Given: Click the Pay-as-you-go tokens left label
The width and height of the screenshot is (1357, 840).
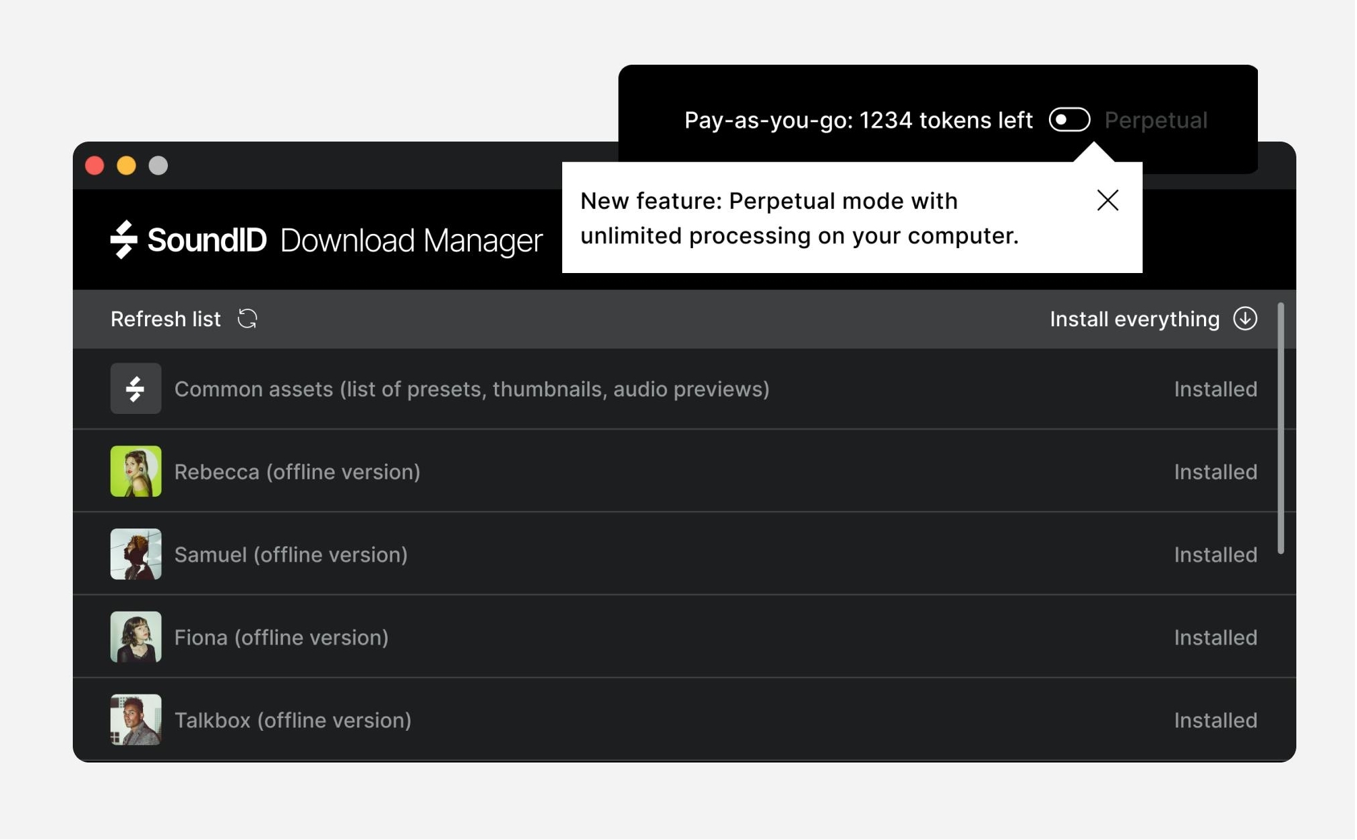Looking at the screenshot, I should (858, 121).
